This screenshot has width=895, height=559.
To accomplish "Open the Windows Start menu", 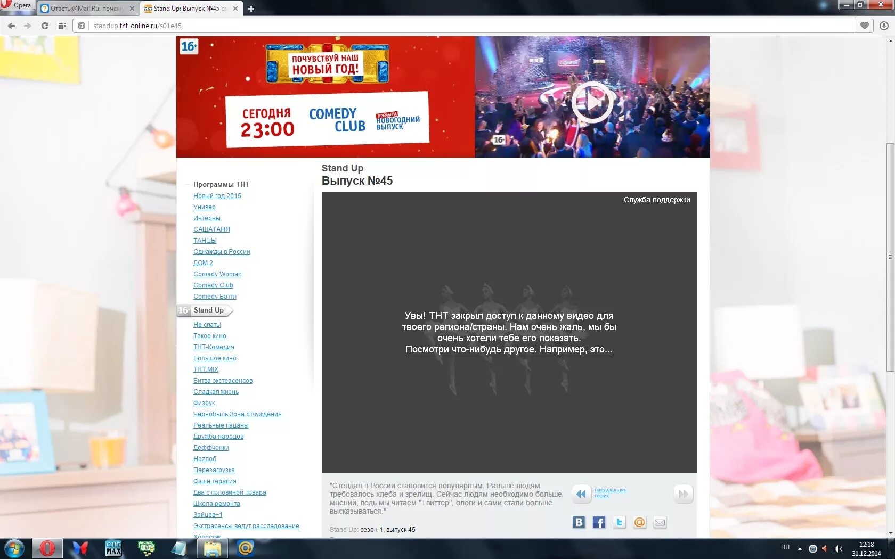I will (x=14, y=548).
